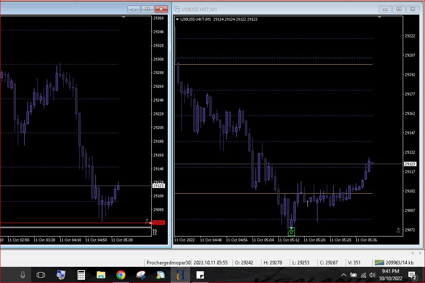Click the green up-arrow buy signal on chart
The image size is (425, 283).
pyautogui.click(x=291, y=231)
